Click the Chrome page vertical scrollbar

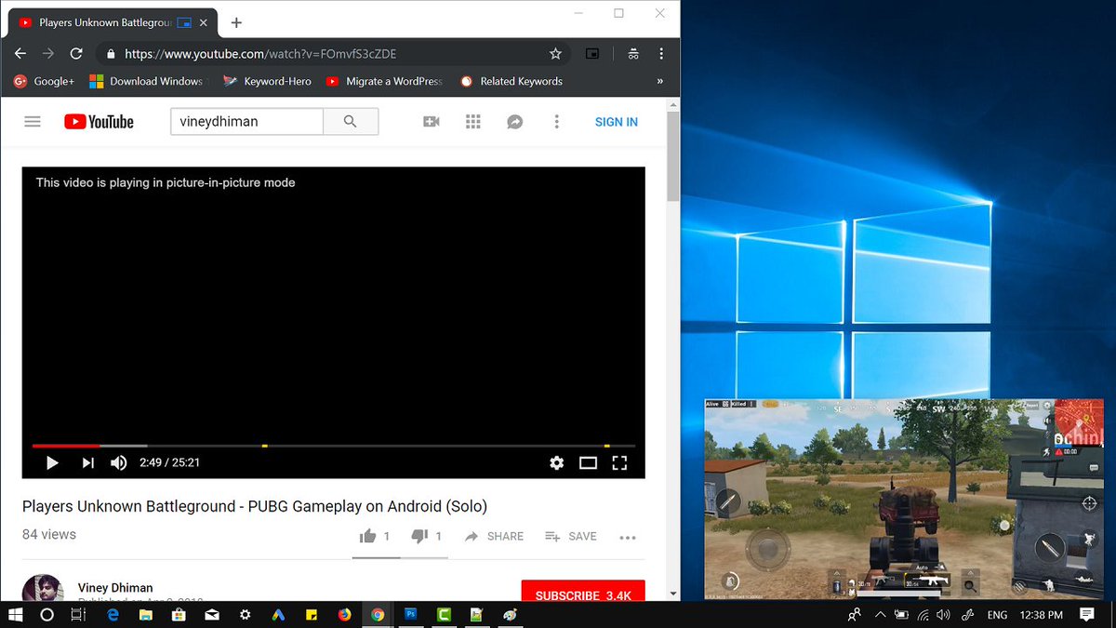673,157
